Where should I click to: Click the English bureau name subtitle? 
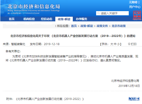click(34, 11)
